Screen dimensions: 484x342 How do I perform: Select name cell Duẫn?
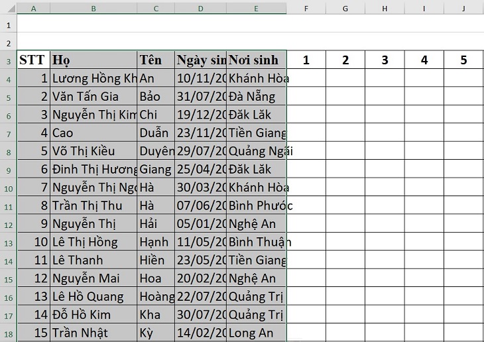click(156, 133)
